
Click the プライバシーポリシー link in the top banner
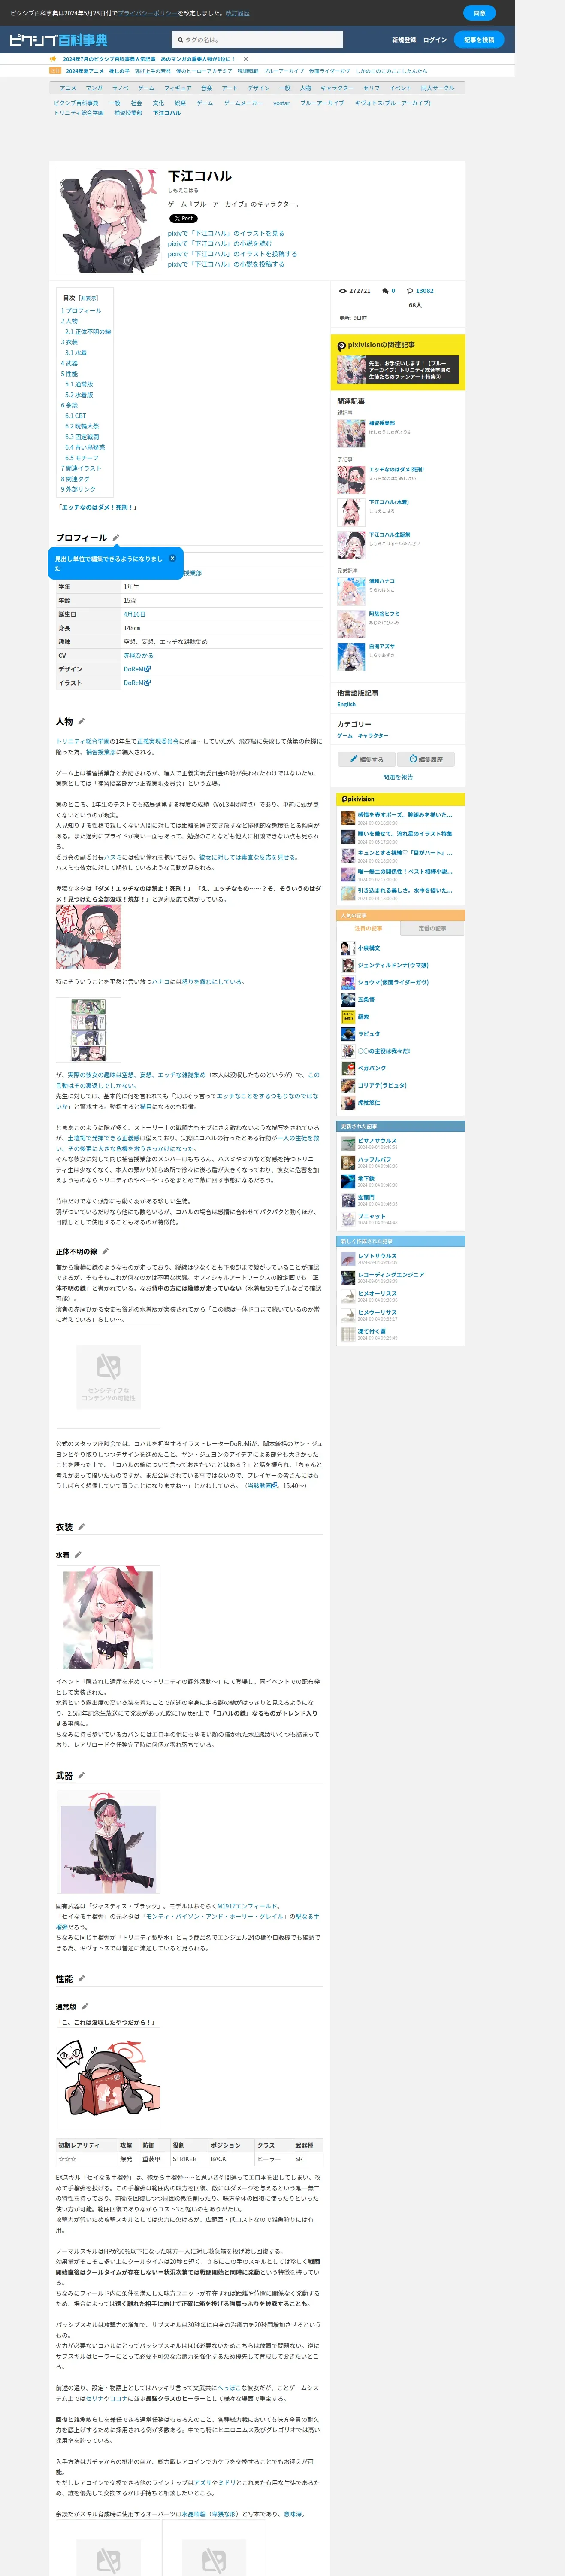(x=147, y=13)
